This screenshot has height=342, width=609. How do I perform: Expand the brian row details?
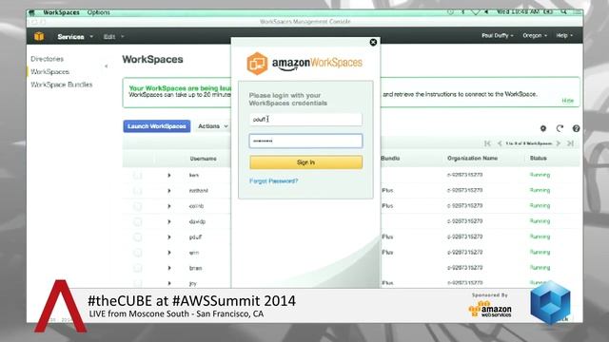(x=169, y=268)
